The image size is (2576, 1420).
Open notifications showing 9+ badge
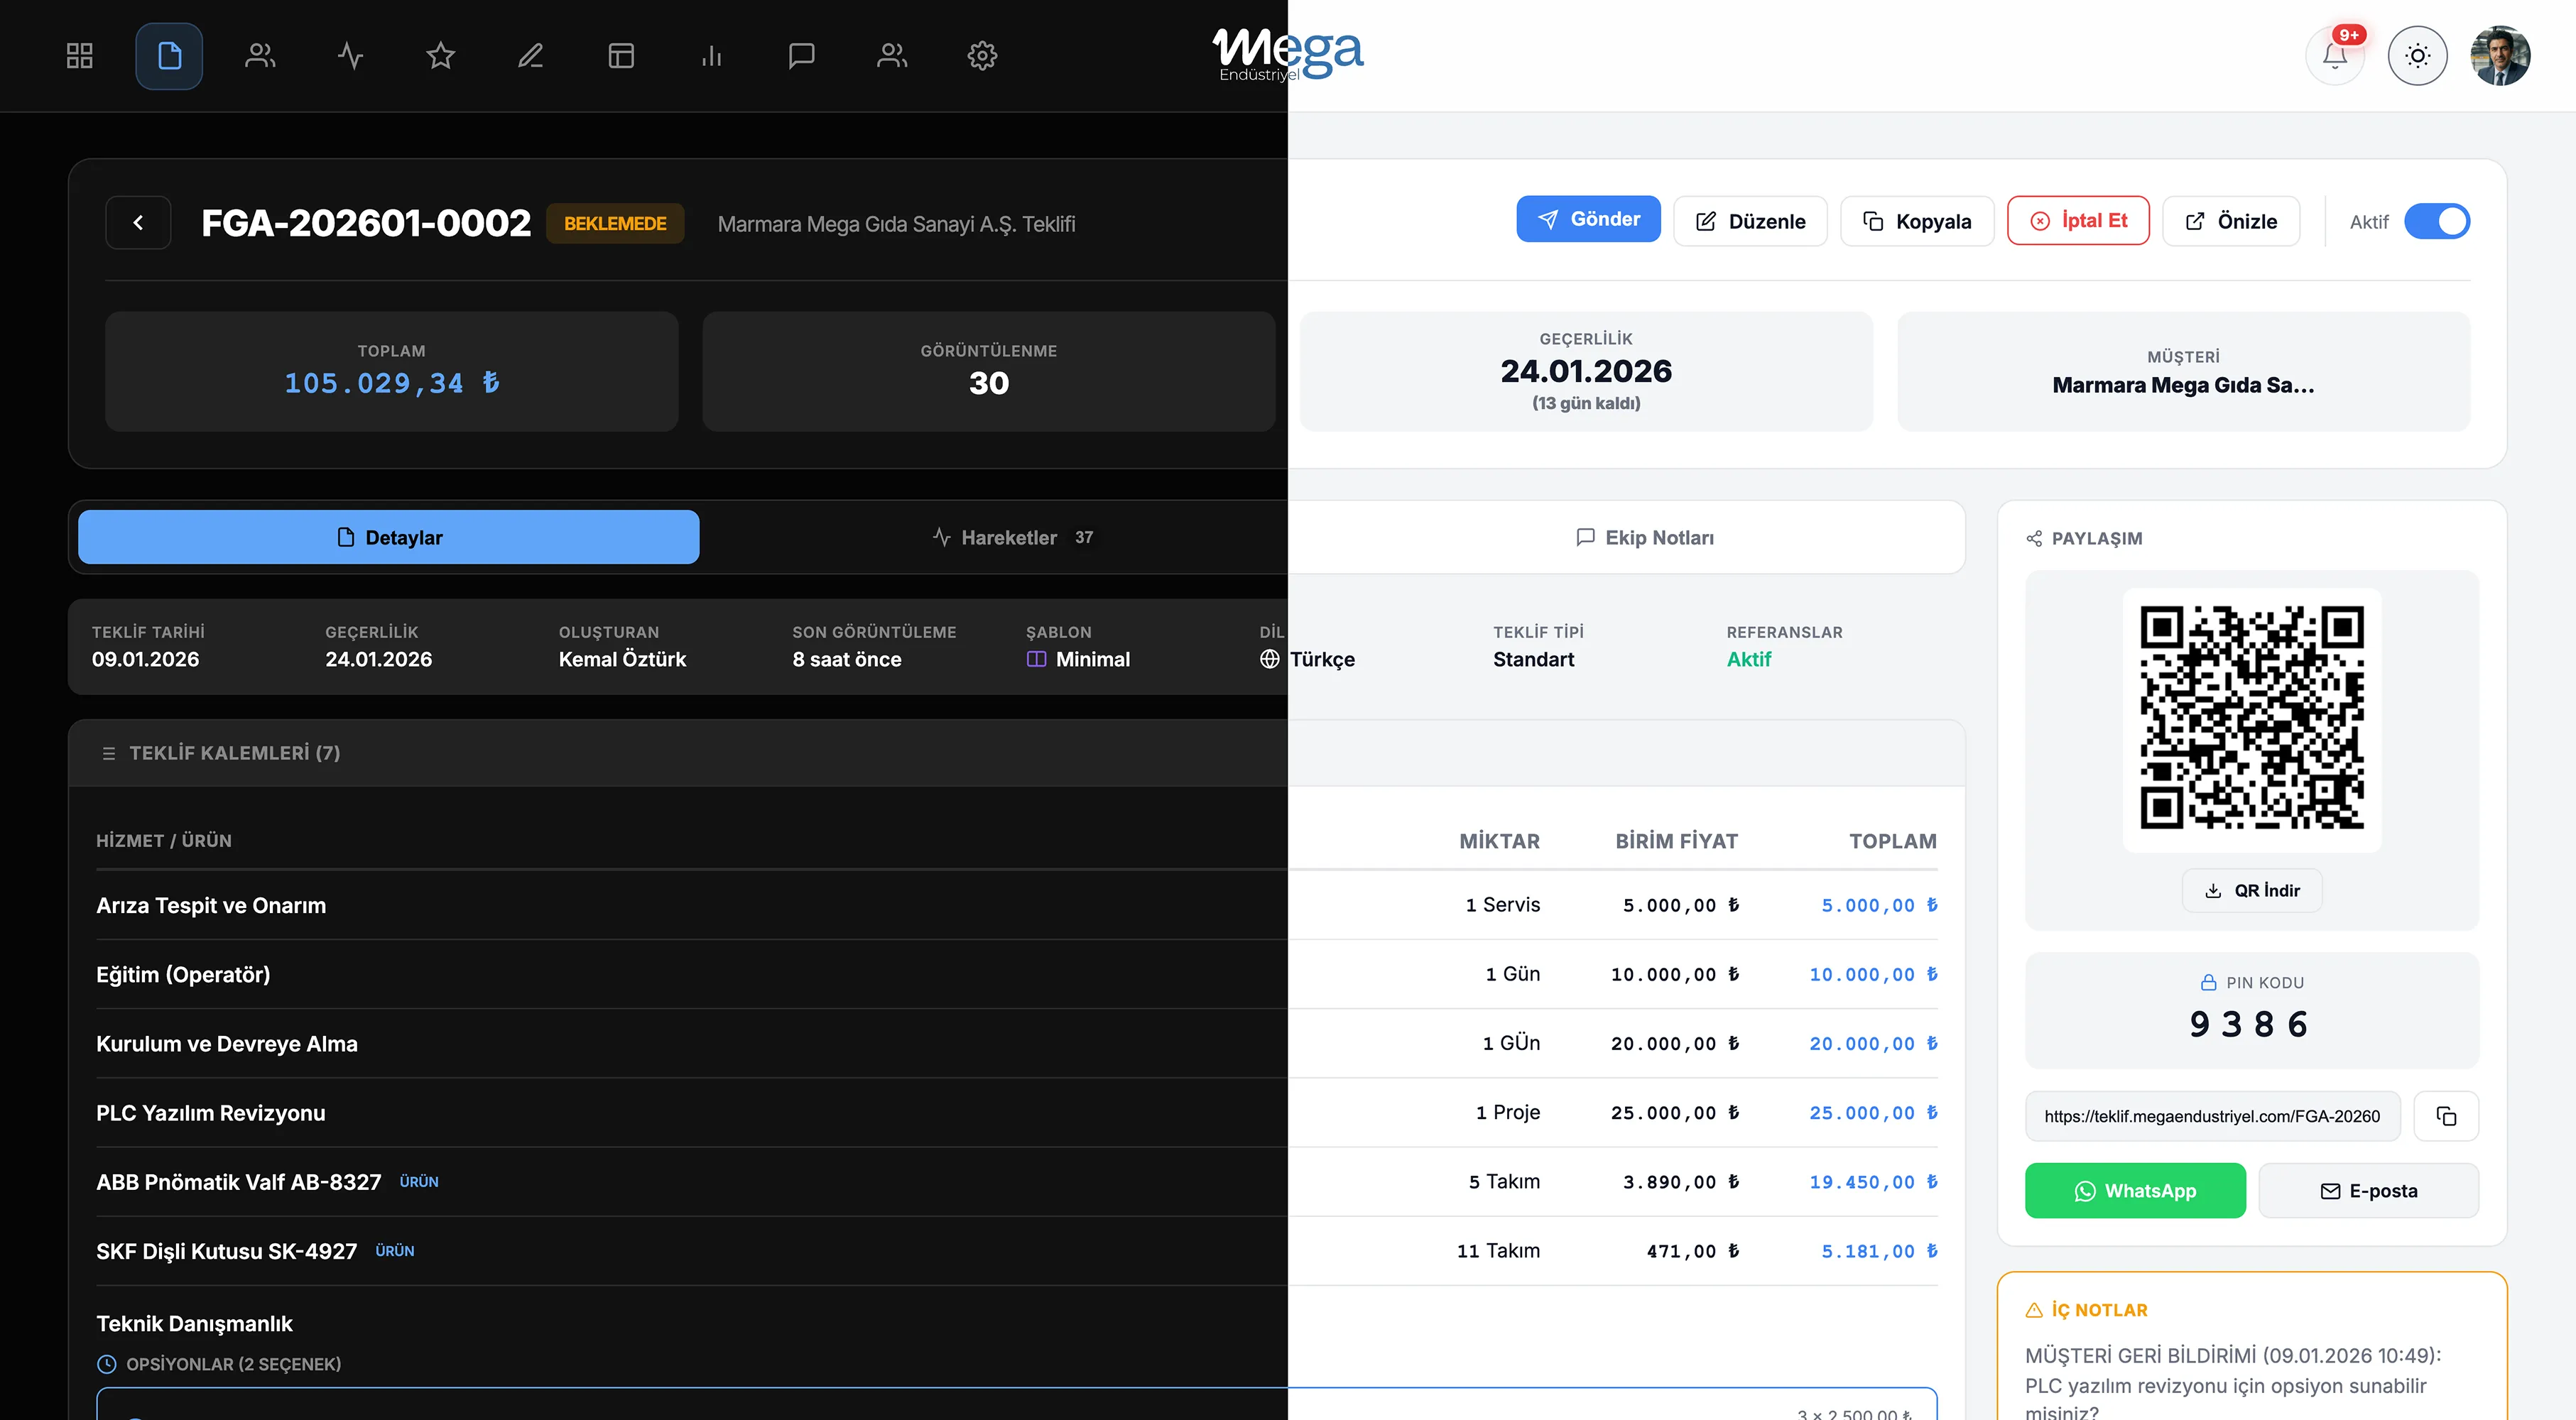point(2335,55)
